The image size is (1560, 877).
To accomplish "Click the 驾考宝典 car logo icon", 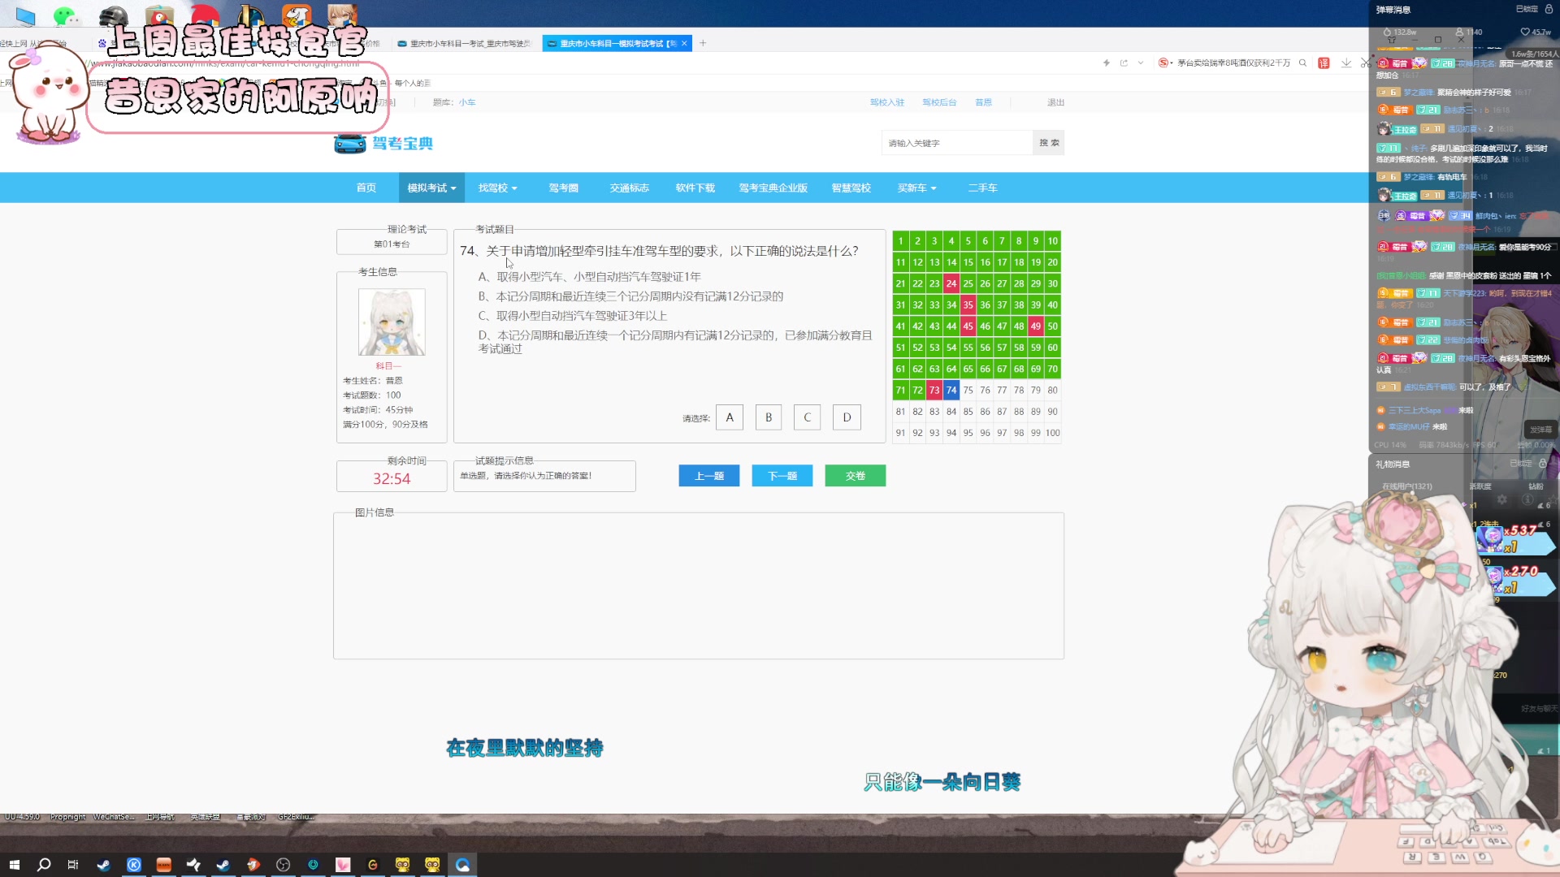I will coord(349,142).
